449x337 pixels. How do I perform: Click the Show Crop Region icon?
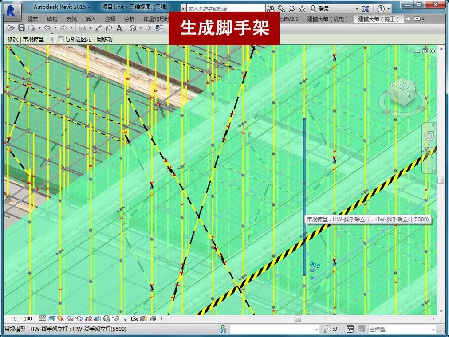pyautogui.click(x=98, y=318)
